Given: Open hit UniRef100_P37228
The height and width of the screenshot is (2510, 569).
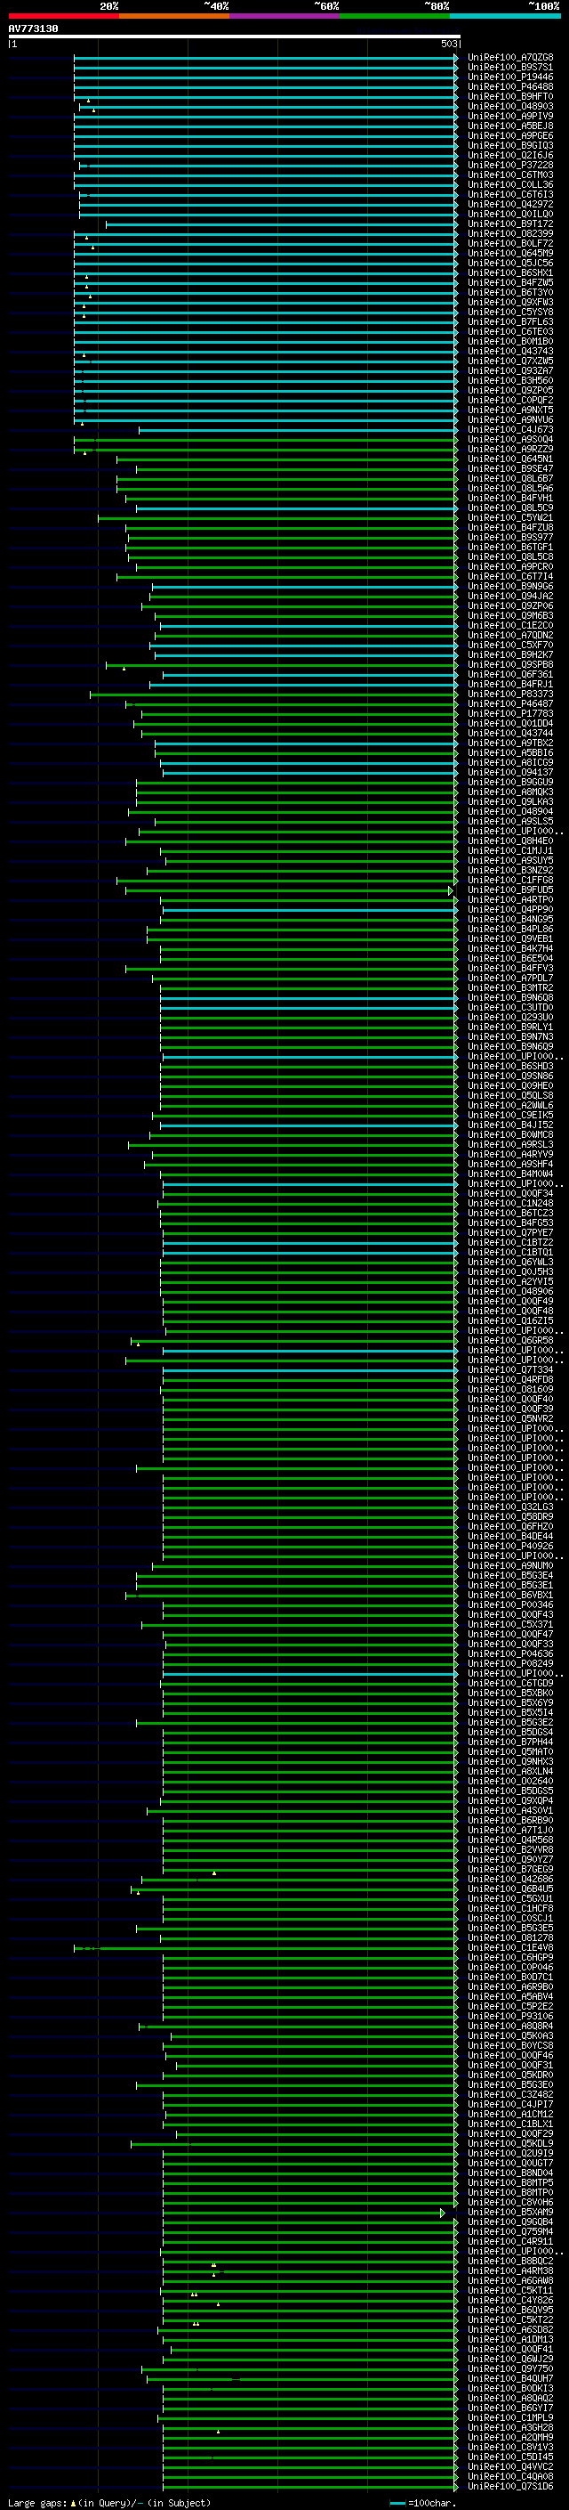Looking at the screenshot, I should [509, 166].
